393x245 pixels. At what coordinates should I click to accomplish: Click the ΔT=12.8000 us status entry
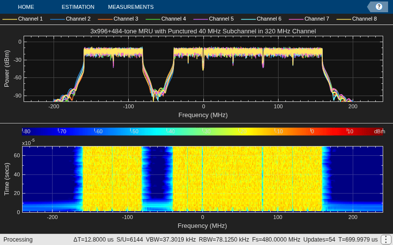93,240
